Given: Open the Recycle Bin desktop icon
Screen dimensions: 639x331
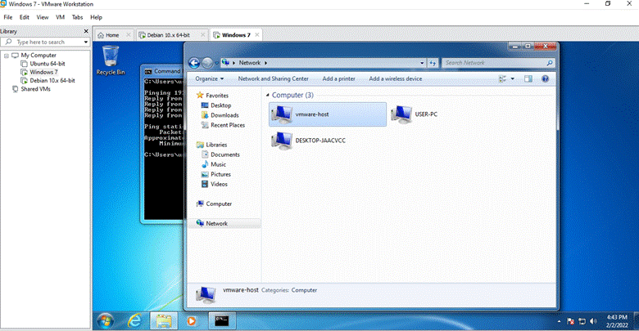Looking at the screenshot, I should point(111,60).
